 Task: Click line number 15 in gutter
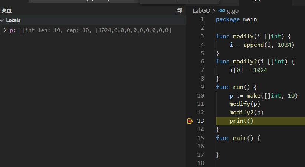pyautogui.click(x=200, y=138)
